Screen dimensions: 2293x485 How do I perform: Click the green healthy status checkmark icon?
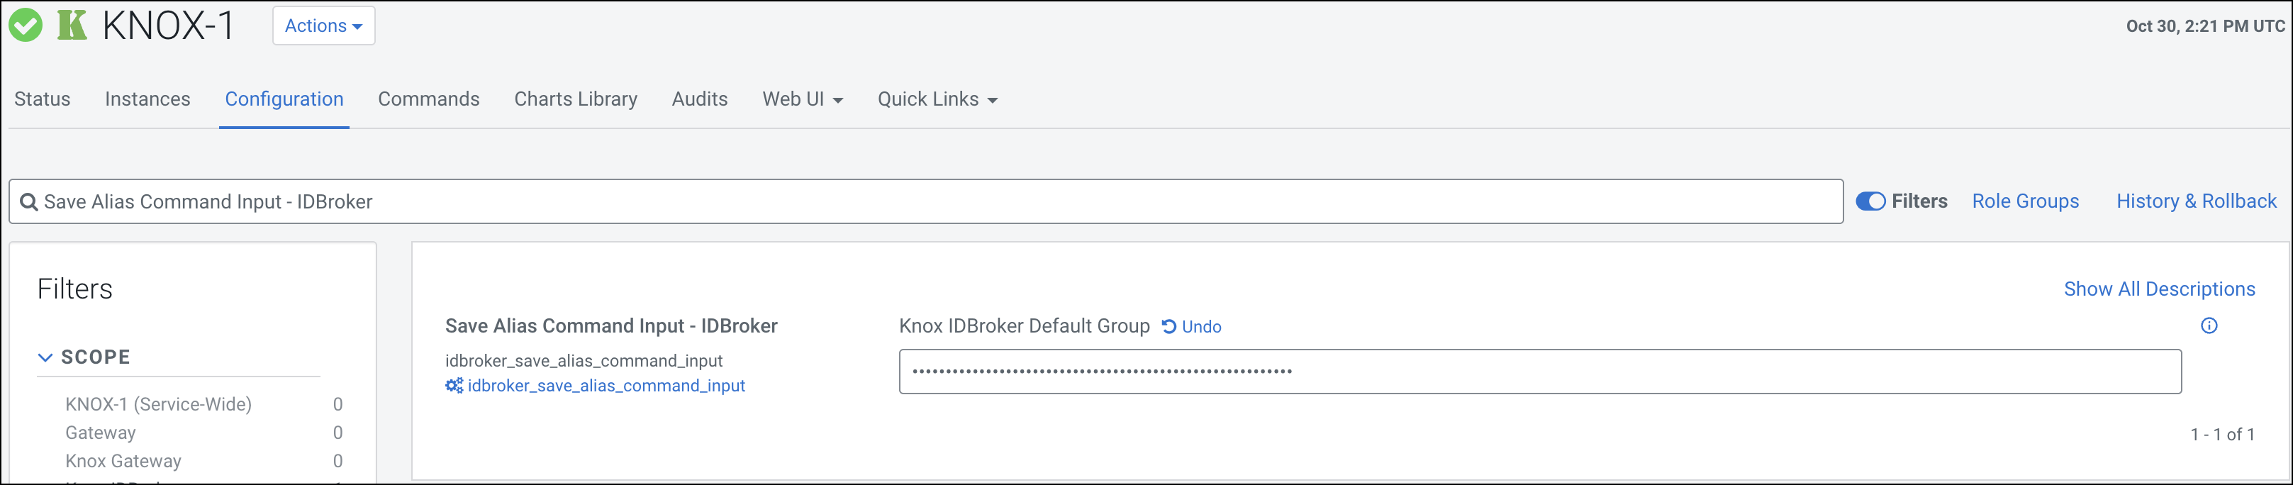(x=26, y=26)
